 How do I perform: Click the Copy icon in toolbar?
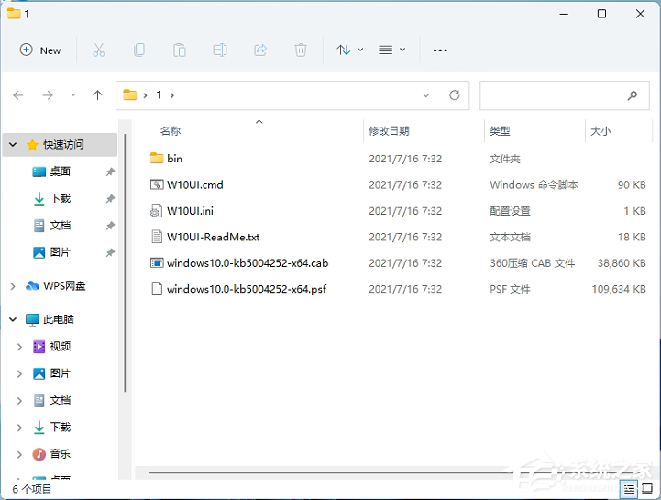coord(139,50)
